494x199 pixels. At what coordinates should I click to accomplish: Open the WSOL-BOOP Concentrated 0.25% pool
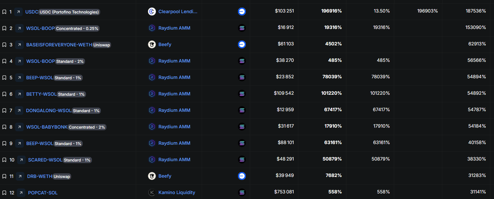(41, 28)
